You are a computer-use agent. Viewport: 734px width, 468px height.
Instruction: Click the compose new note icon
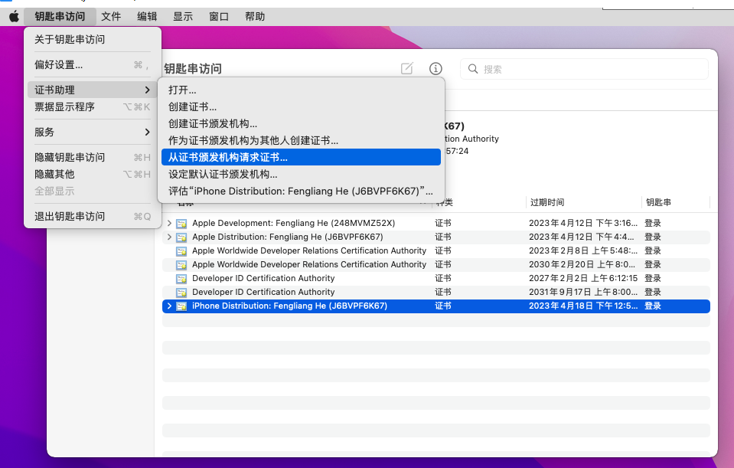407,69
